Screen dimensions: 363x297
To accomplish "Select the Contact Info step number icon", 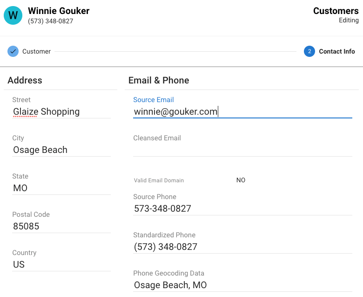I will pos(309,51).
